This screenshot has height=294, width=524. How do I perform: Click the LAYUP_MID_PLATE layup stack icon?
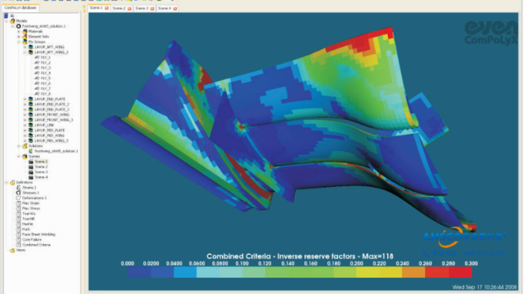click(x=31, y=131)
